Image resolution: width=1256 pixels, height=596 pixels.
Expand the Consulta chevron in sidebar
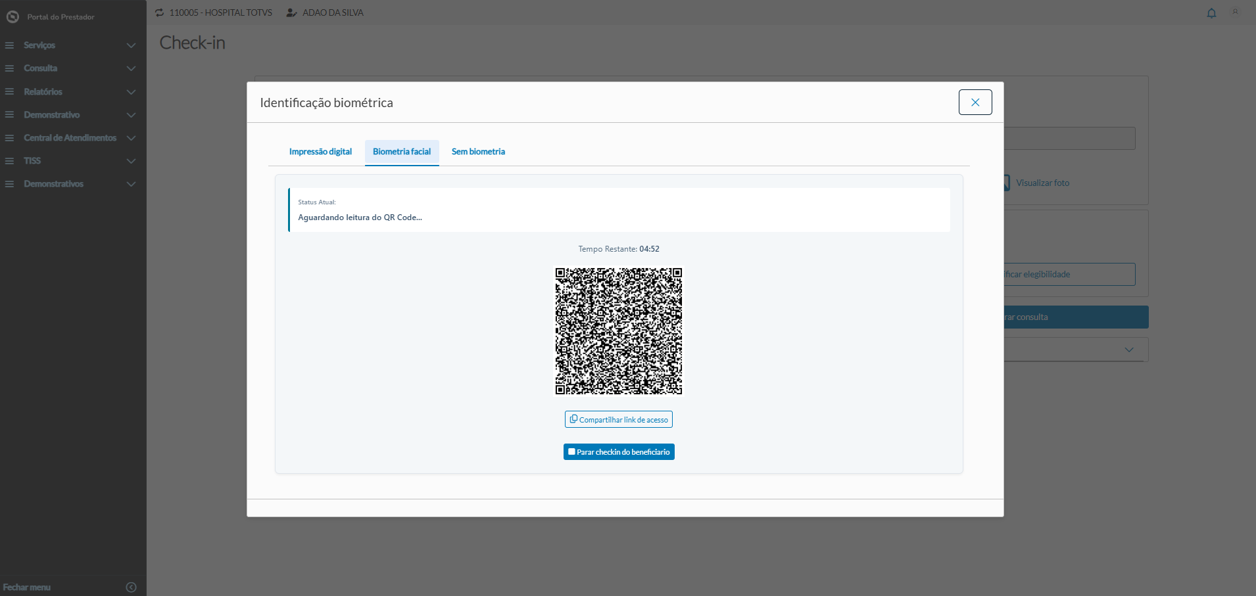coord(131,68)
